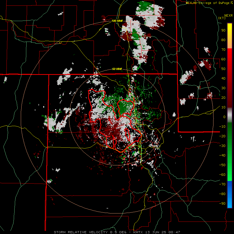Click the -50 value on velocity scale

[x=222, y=165]
